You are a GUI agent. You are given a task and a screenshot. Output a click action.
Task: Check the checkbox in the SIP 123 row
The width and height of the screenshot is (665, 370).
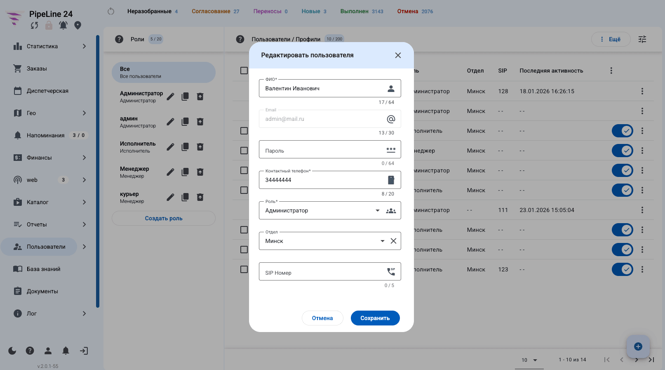pyautogui.click(x=244, y=269)
